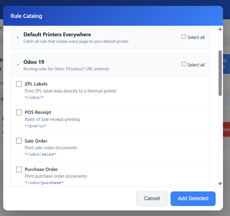Click the Sale Order rule title

click(36, 141)
